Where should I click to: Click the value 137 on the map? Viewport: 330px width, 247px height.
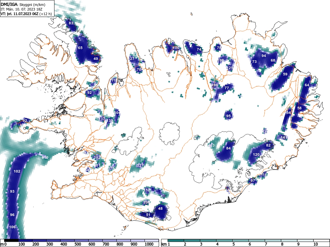click(102, 119)
